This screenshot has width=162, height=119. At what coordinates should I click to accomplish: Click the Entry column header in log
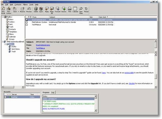tap(69, 96)
